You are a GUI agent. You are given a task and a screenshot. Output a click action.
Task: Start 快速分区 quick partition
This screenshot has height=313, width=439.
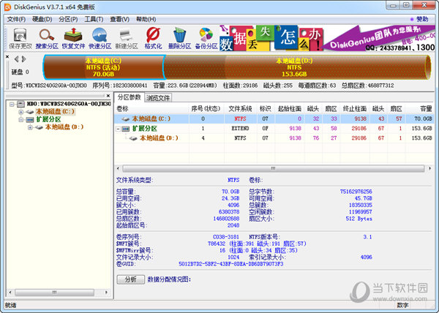pos(100,39)
